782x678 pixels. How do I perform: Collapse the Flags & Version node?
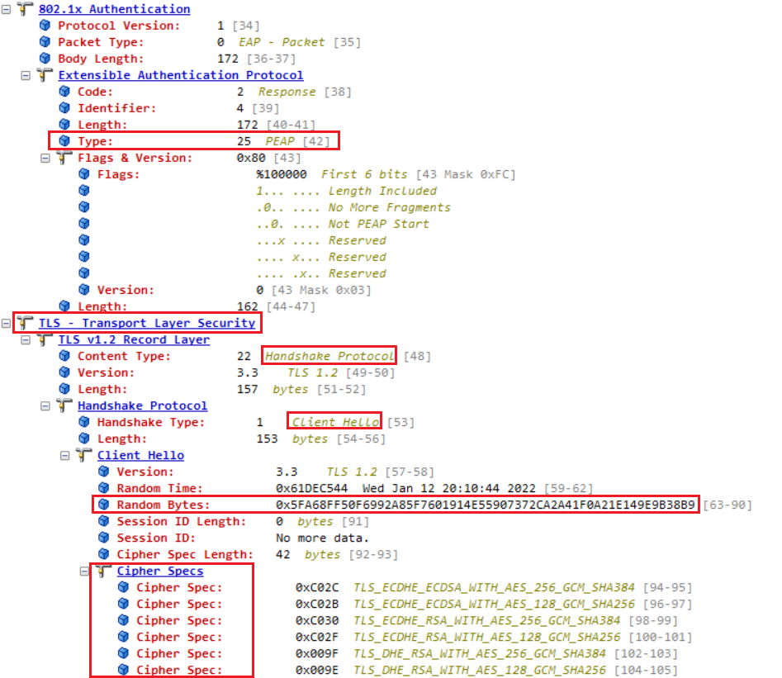tap(45, 159)
